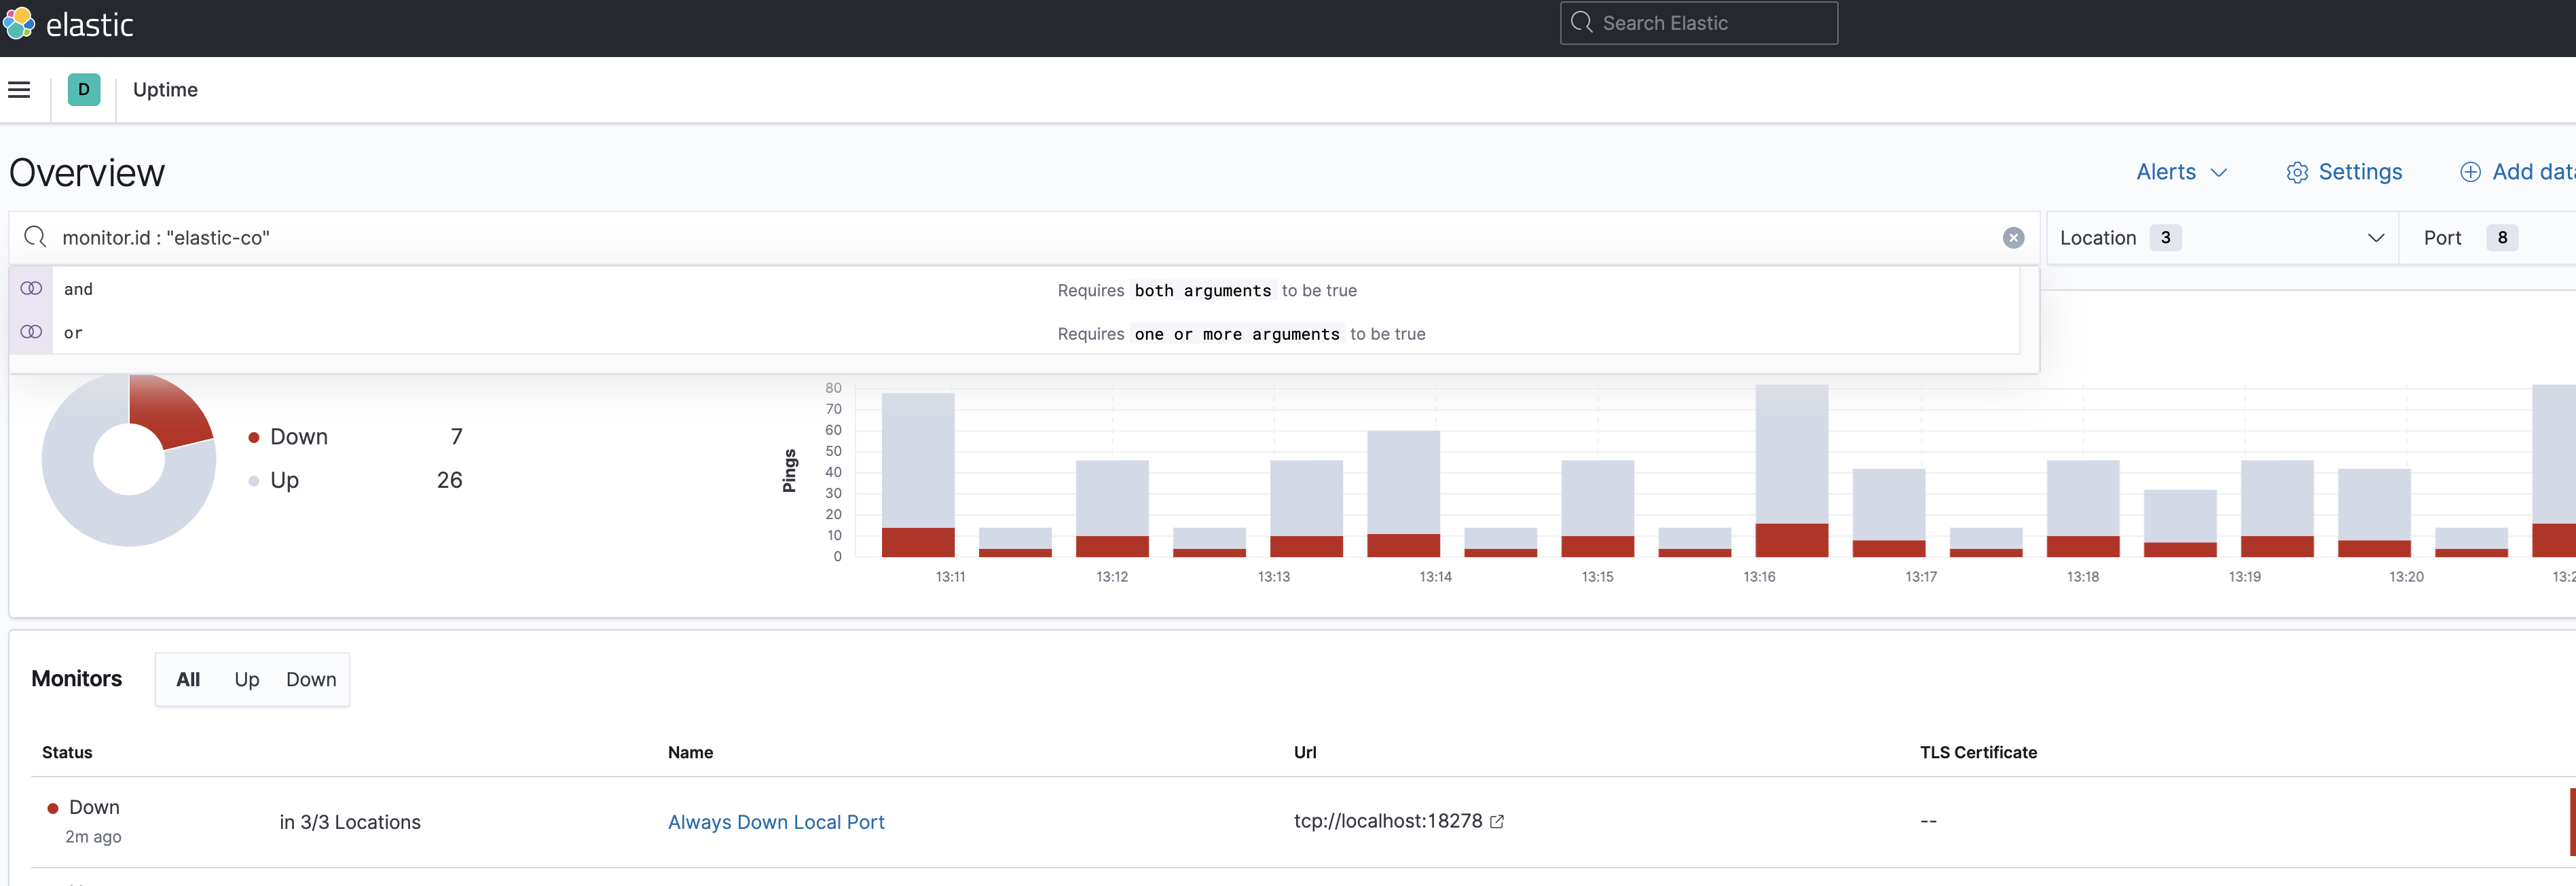Click the Uptime breadcrumb

point(165,90)
